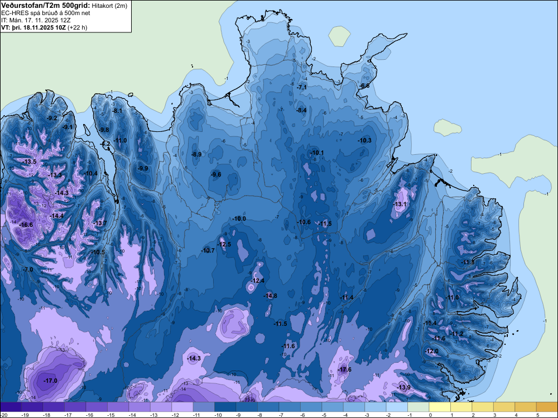Click the 'VT: þri. 18.11.2025 10Z' valid time
This screenshot has height=418, width=558.
[33, 27]
